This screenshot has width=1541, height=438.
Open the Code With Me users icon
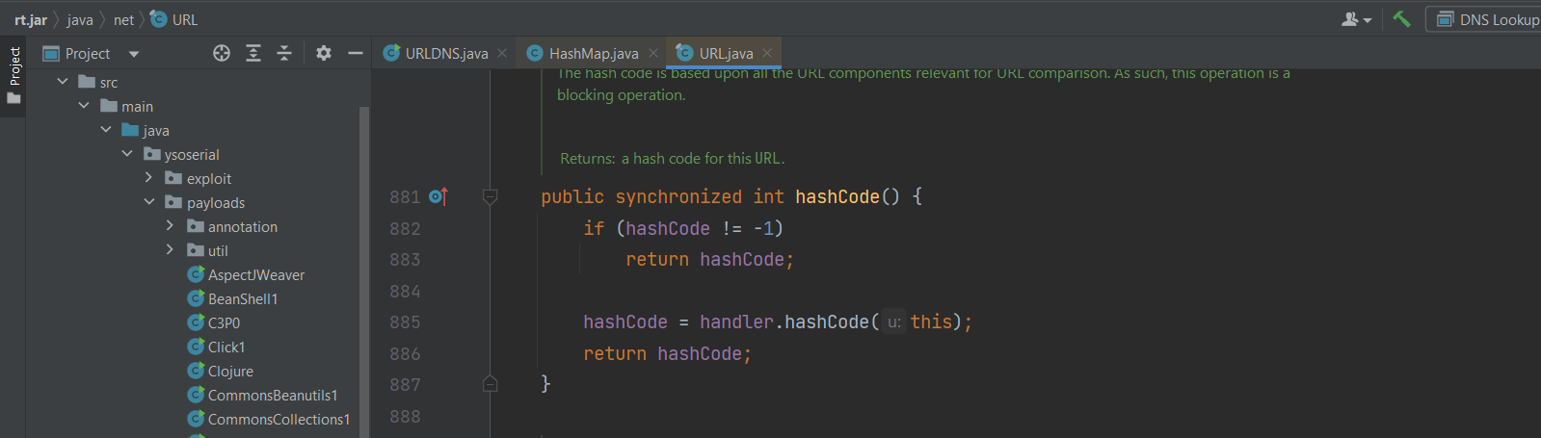click(1355, 19)
